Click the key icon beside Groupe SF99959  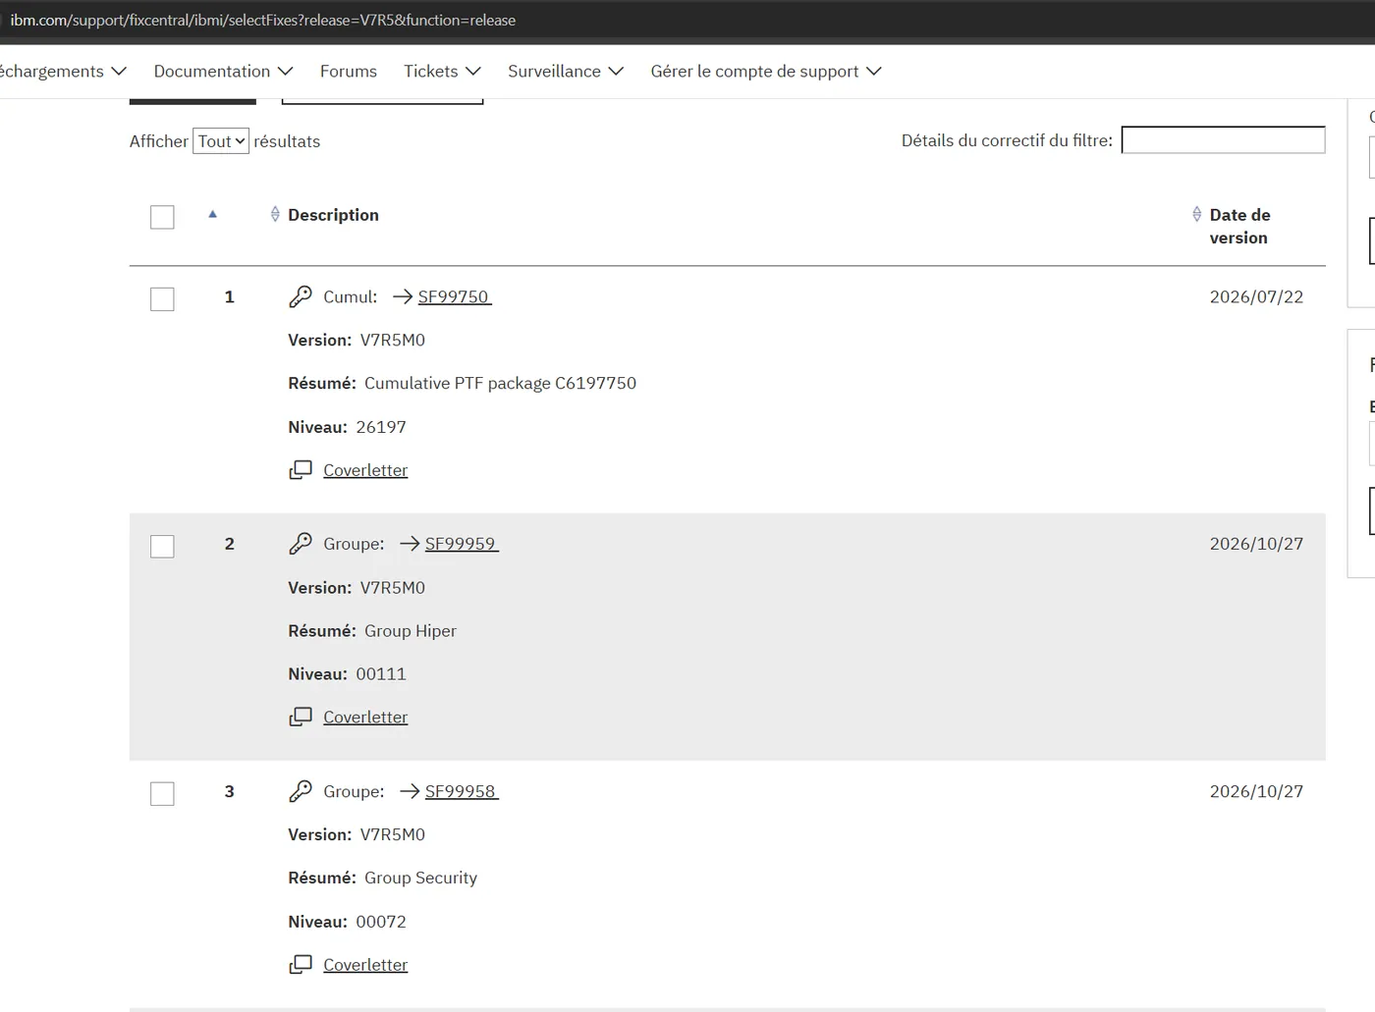[x=301, y=544]
